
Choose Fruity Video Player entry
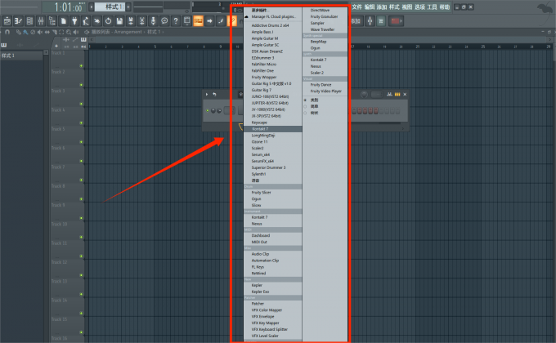pyautogui.click(x=325, y=91)
